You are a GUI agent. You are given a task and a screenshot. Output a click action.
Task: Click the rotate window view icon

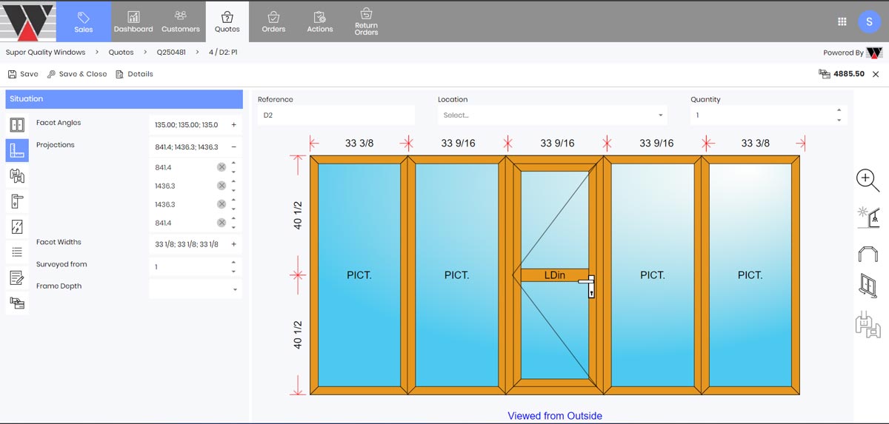pyautogui.click(x=867, y=286)
